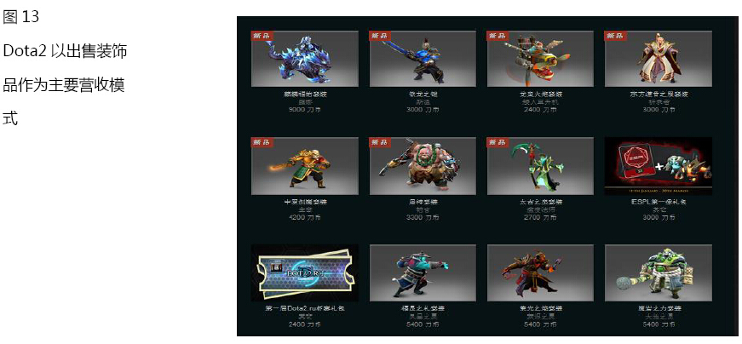This screenshot has width=742, height=344.
Task: Open the Gyrocopter flying machine set thumbnail
Action: click(540, 59)
